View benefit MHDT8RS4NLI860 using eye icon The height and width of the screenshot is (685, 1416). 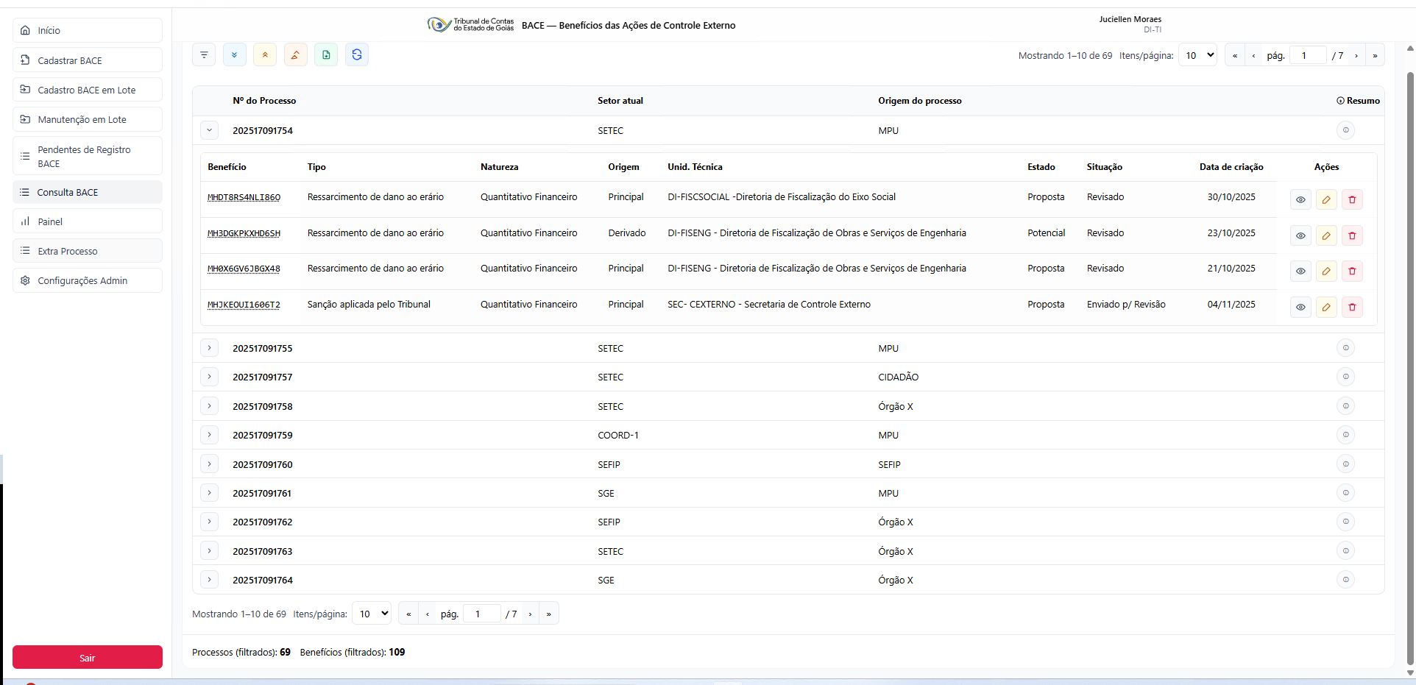pyautogui.click(x=1300, y=200)
